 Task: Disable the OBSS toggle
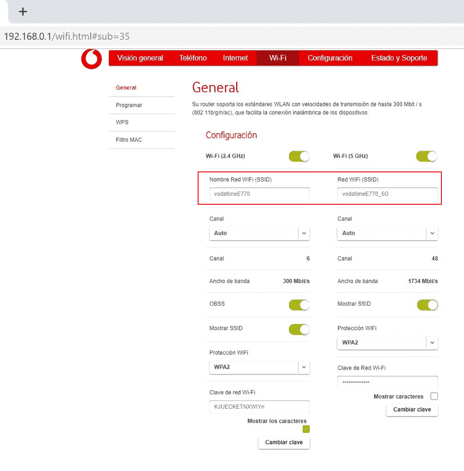click(x=299, y=305)
